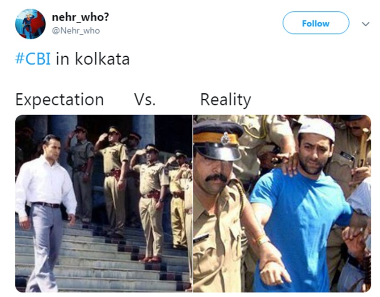Open the left Expectation image
Viewport: 380px width, 297px height.
104,203
